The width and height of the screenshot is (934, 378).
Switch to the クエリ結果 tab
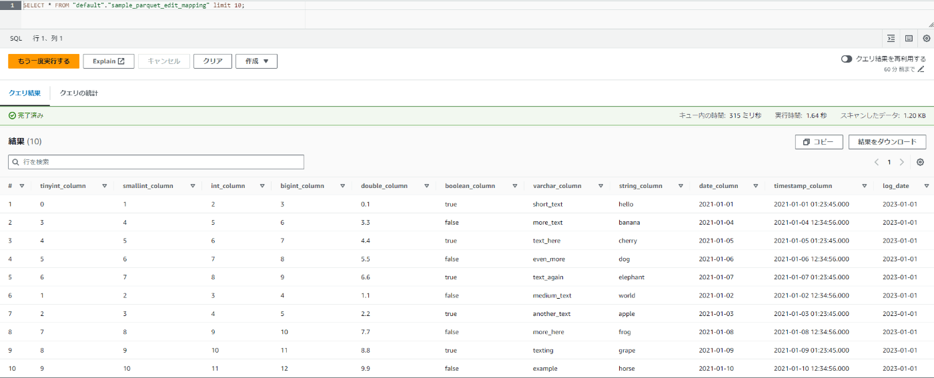[x=25, y=93]
